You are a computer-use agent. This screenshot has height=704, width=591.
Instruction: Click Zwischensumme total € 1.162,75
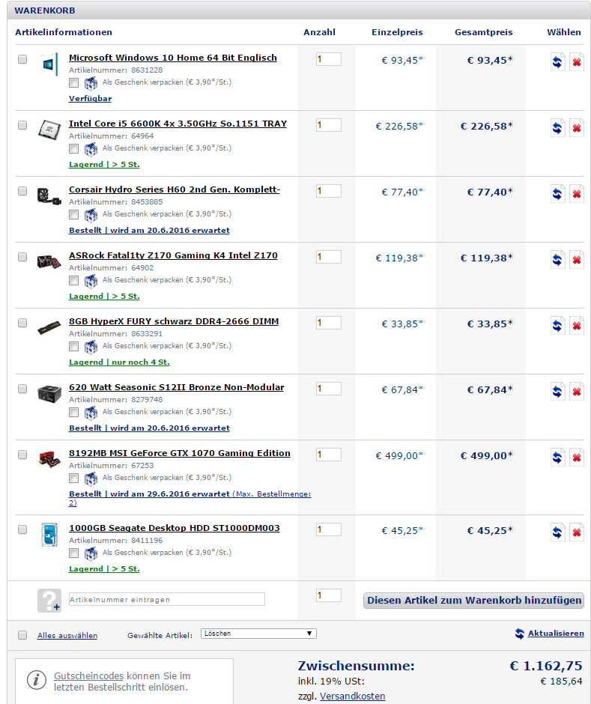[545, 666]
